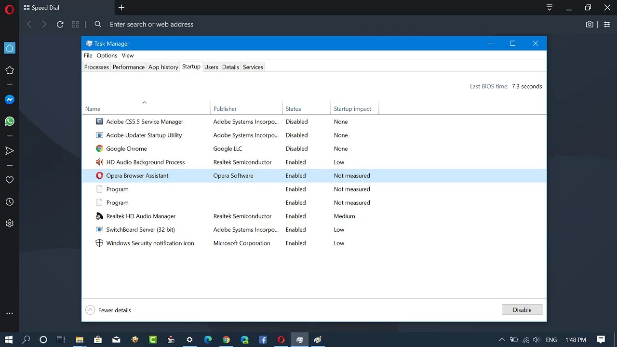
Task: Open the Options menu in Task Manager
Action: pyautogui.click(x=107, y=55)
